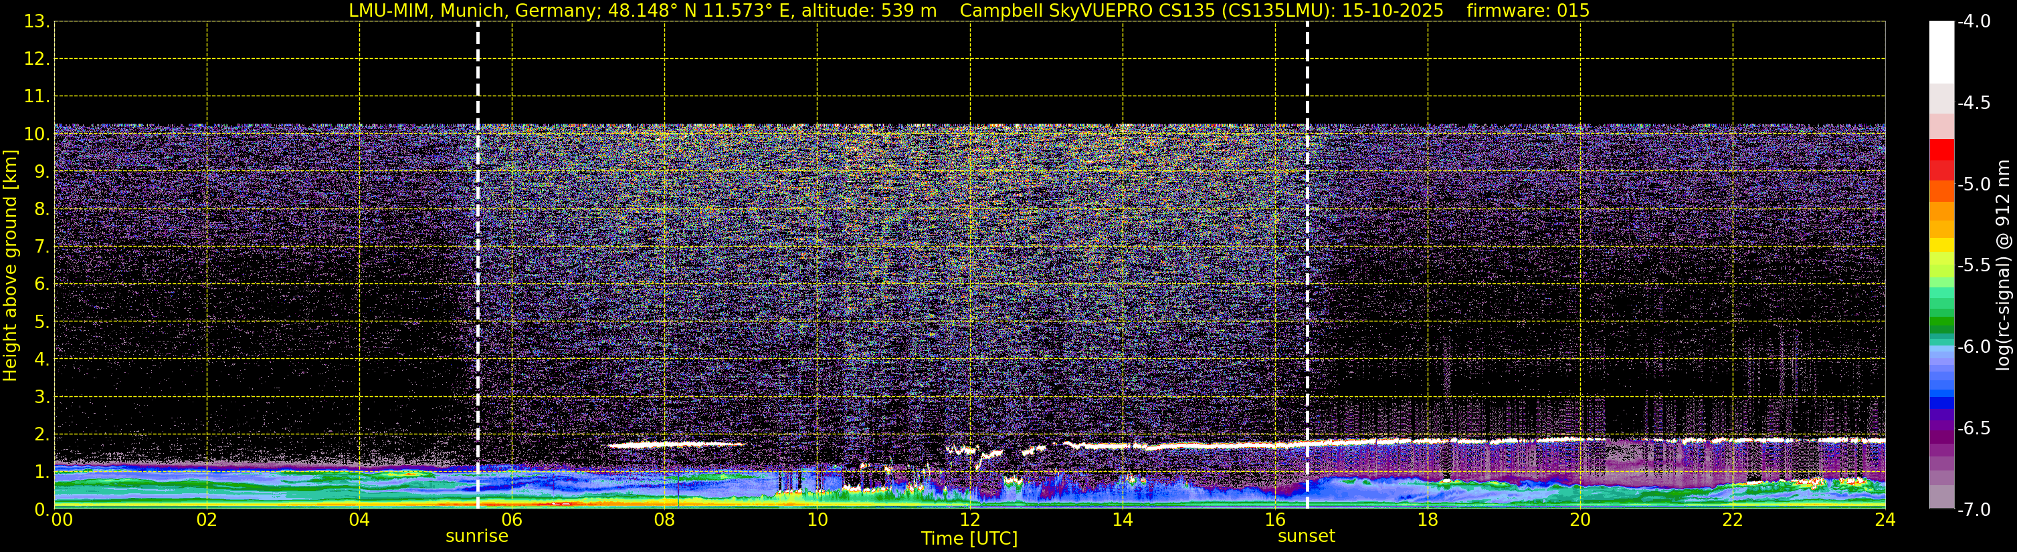Click the "log(rc-signal) @ 912 nm" colorbar title

tap(2003, 265)
